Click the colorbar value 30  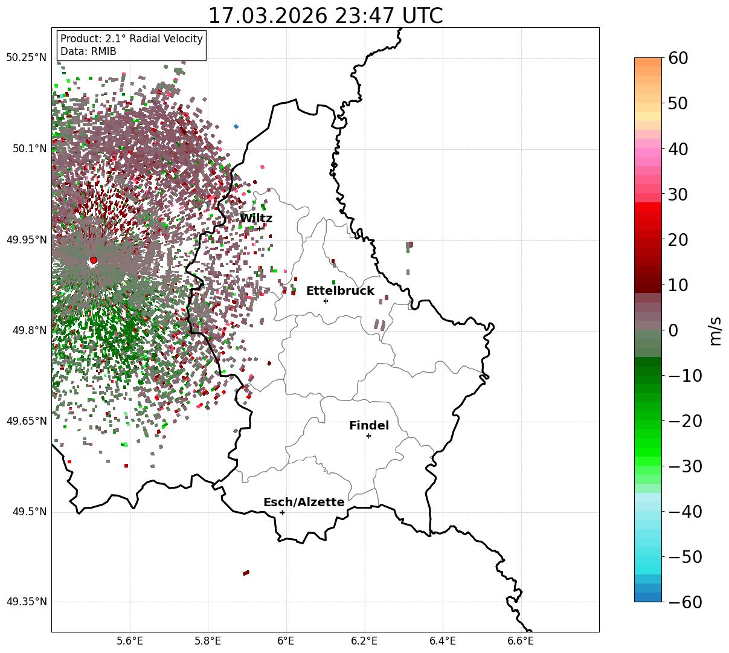[679, 195]
